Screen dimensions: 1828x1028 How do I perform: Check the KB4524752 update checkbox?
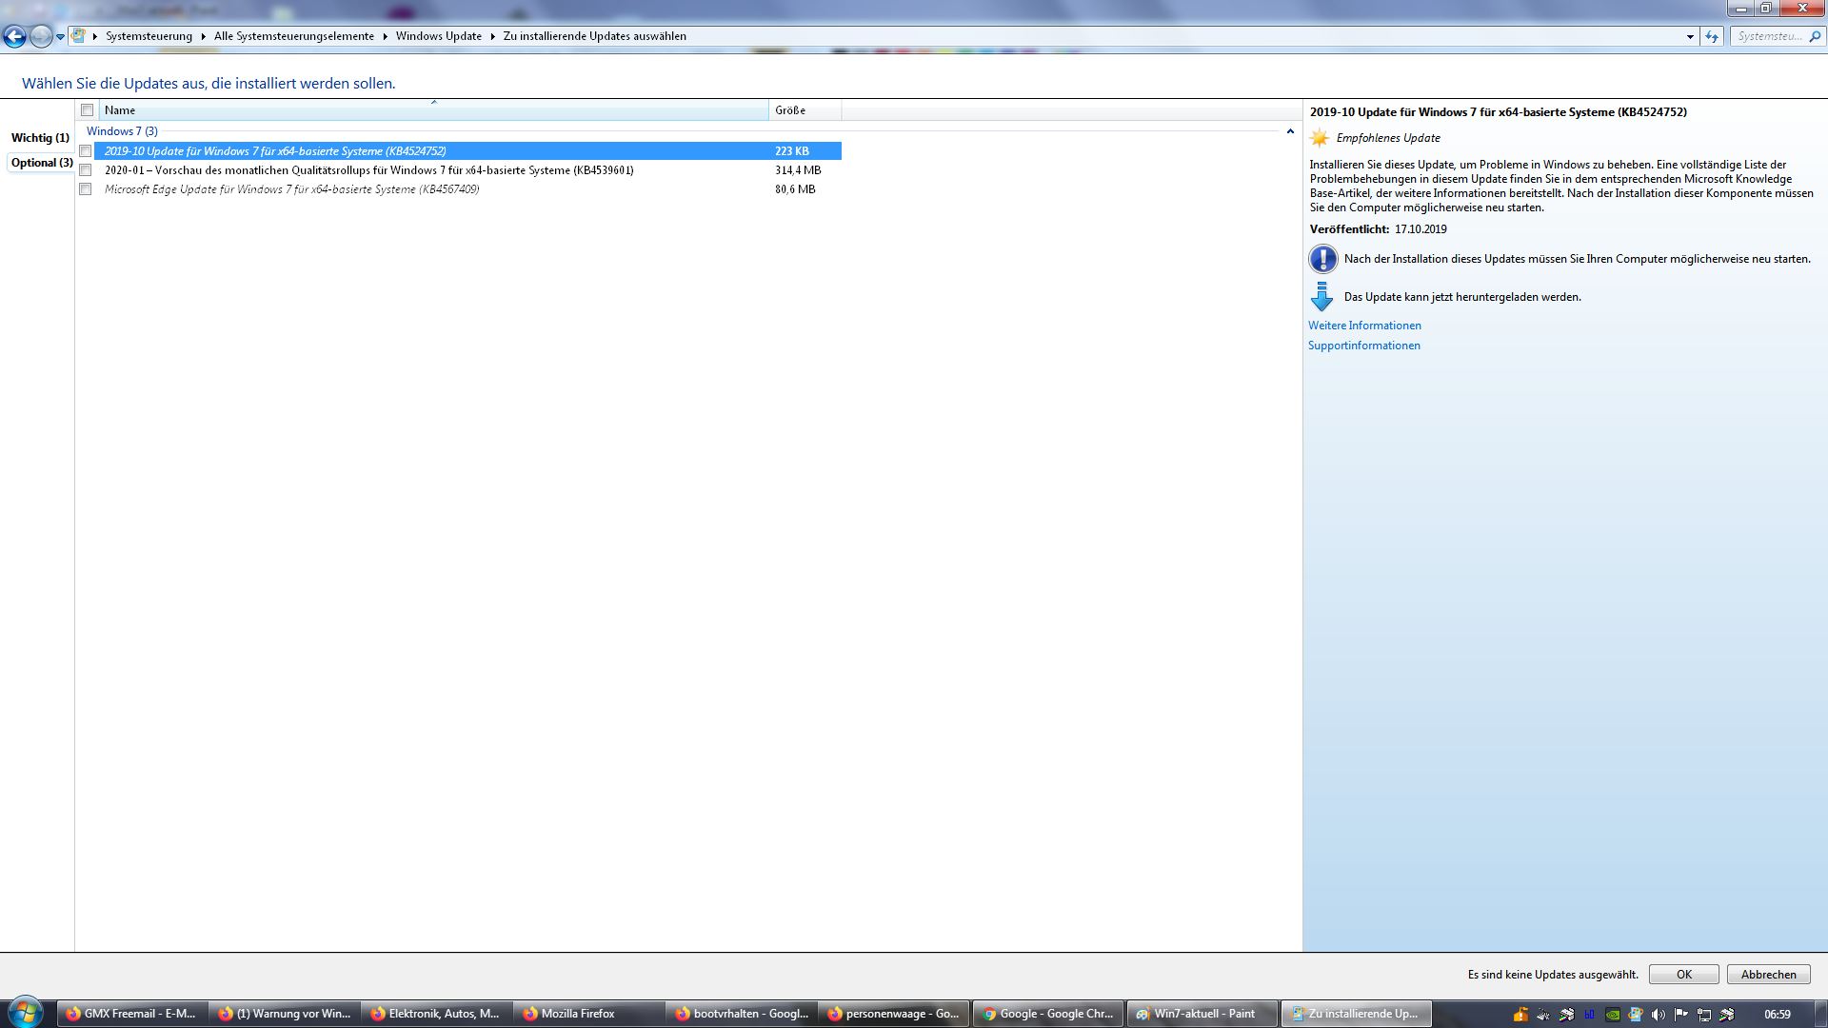[86, 151]
